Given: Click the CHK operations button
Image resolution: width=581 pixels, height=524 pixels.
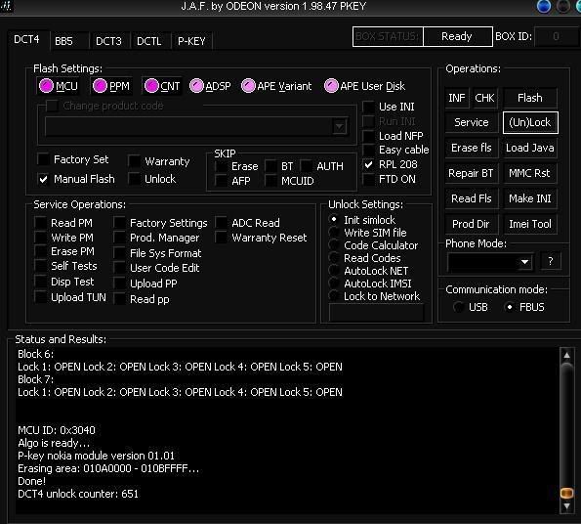Looking at the screenshot, I should [484, 98].
